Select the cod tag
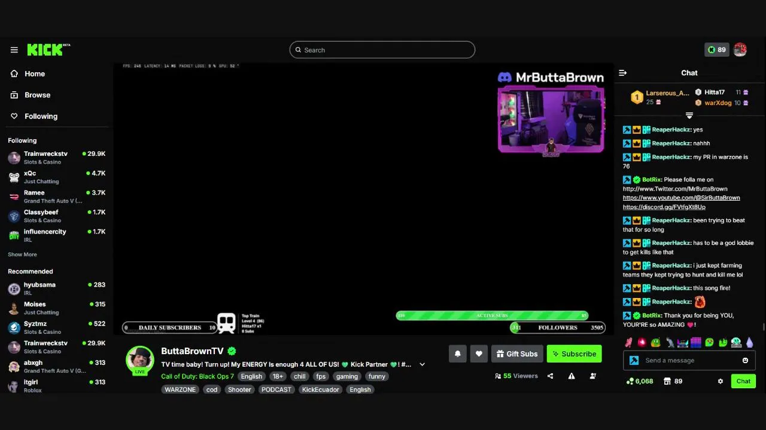Viewport: 766px width, 430px height. tap(212, 389)
